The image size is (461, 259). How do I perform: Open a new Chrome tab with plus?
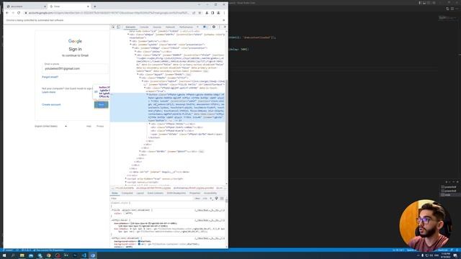(94, 6)
